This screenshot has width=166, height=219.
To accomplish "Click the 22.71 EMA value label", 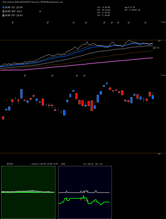I will pos(156,48).
